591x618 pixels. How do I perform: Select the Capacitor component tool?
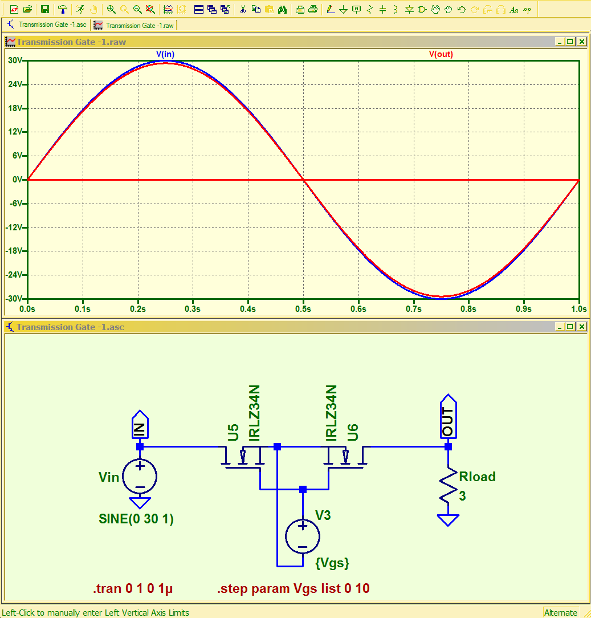click(382, 9)
